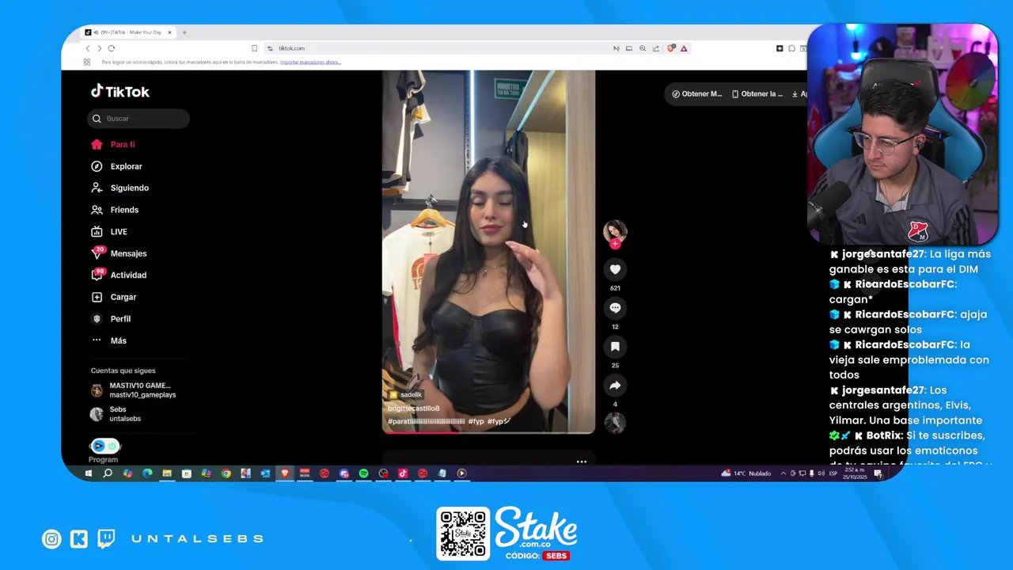
Task: Click the share page icon in address bar
Action: [x=656, y=48]
